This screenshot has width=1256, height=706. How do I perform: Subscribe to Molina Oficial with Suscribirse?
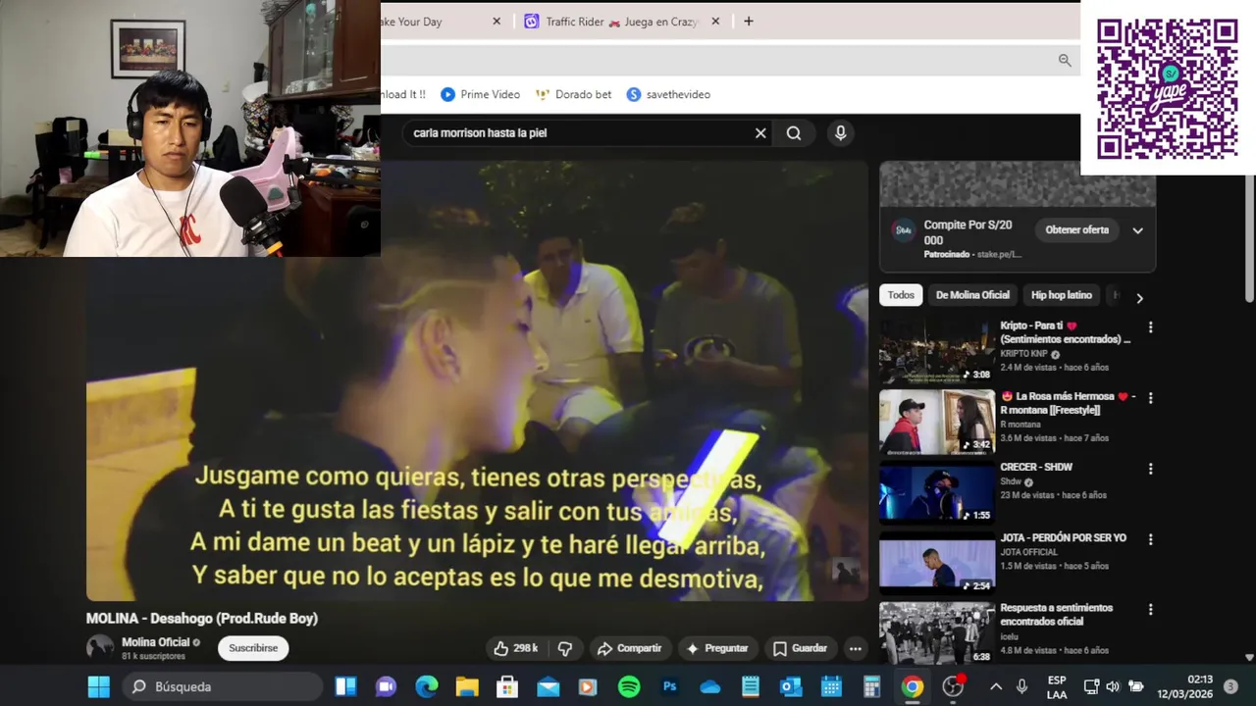tap(253, 648)
